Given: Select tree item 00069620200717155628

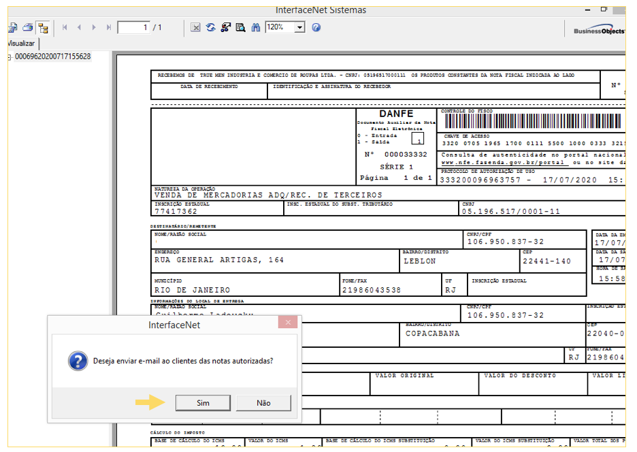Looking at the screenshot, I should [x=52, y=56].
